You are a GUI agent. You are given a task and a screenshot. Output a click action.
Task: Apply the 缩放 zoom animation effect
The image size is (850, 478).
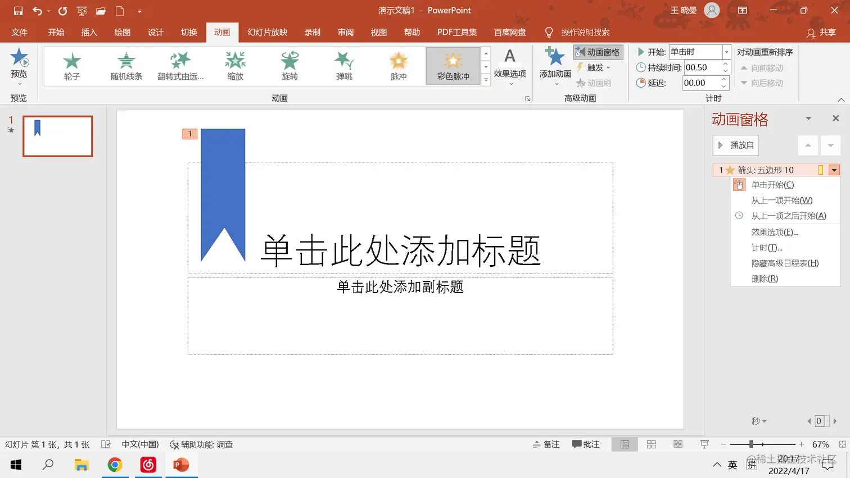236,66
